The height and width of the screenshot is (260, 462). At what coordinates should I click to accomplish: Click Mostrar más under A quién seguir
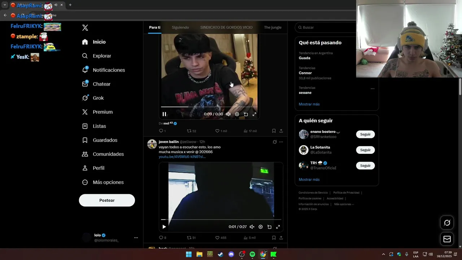pyautogui.click(x=309, y=179)
